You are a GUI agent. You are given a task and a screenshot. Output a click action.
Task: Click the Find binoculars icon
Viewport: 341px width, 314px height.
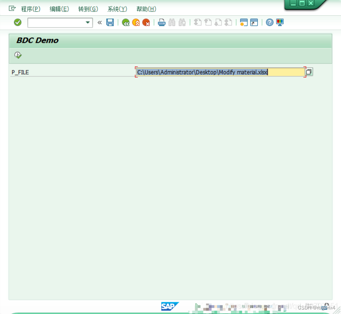point(172,22)
